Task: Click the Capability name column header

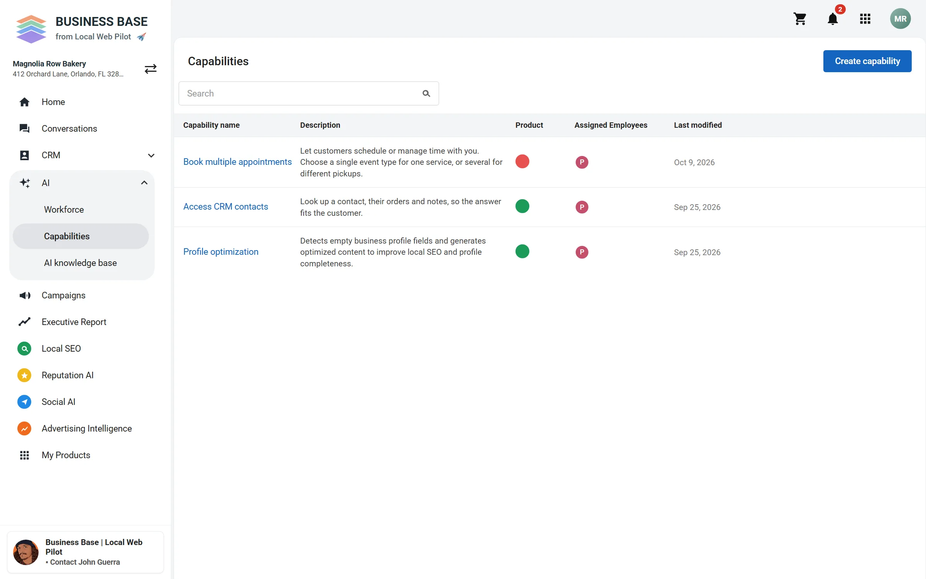Action: point(211,125)
